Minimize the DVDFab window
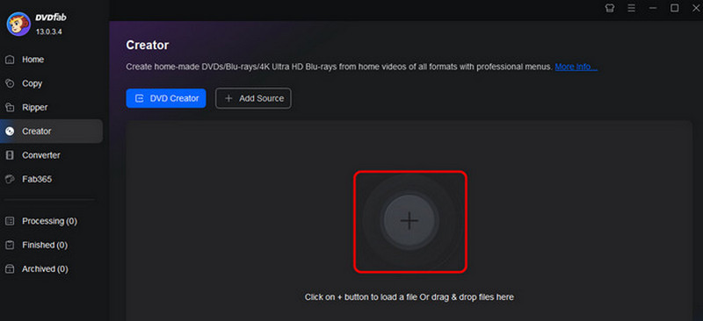 click(653, 8)
